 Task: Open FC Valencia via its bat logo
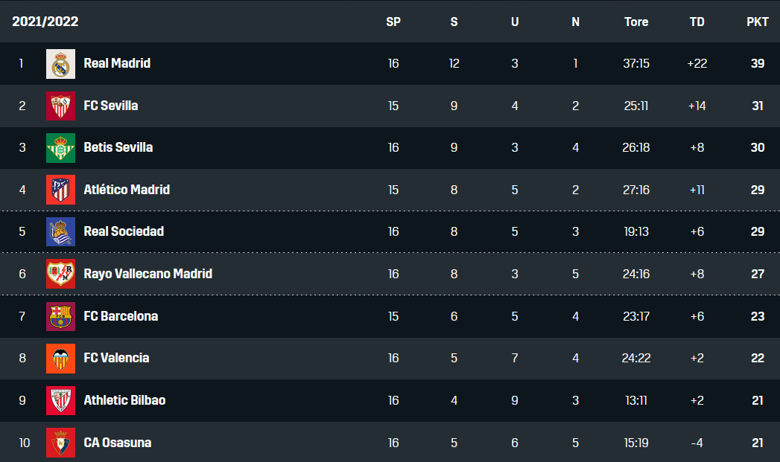pyautogui.click(x=60, y=358)
